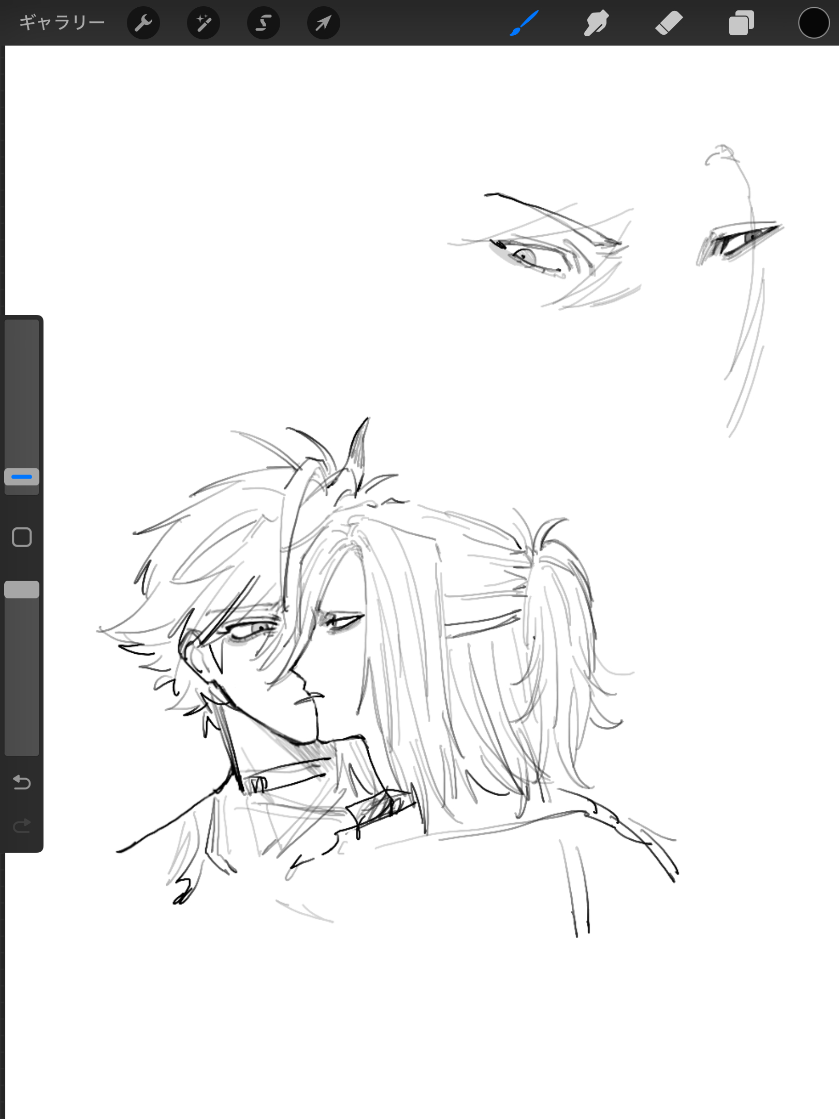Open the ギャラリー gallery view

[x=62, y=23]
